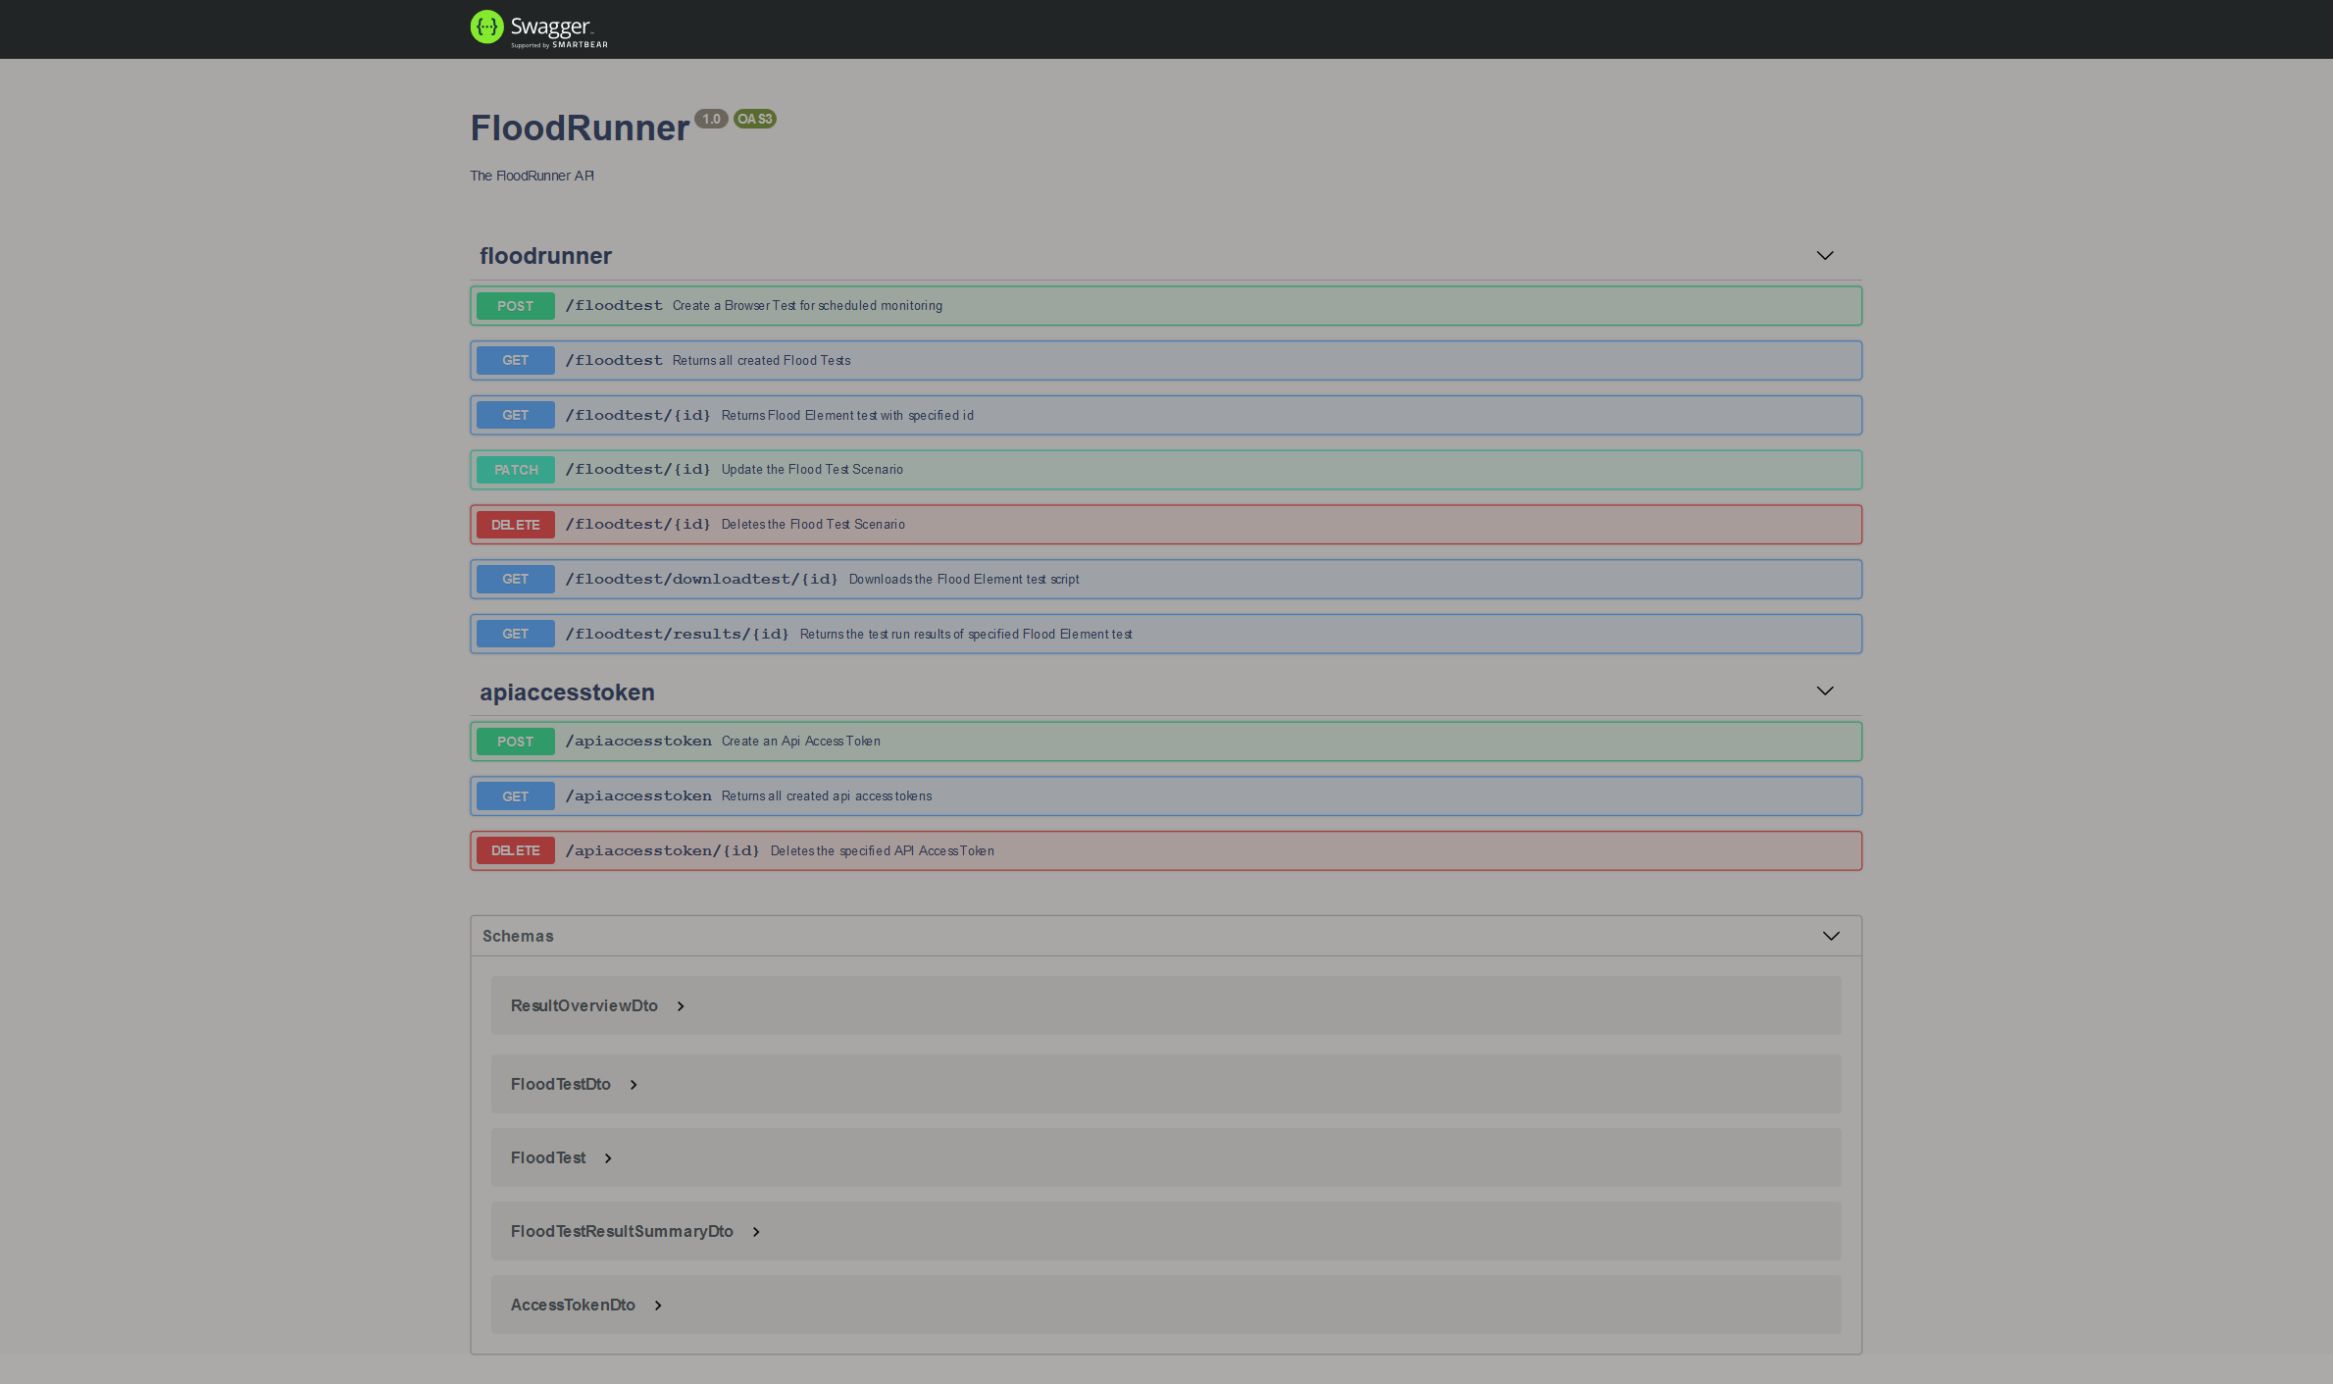Expand the FloodTest schema arrow
The width and height of the screenshot is (2333, 1384).
point(608,1158)
